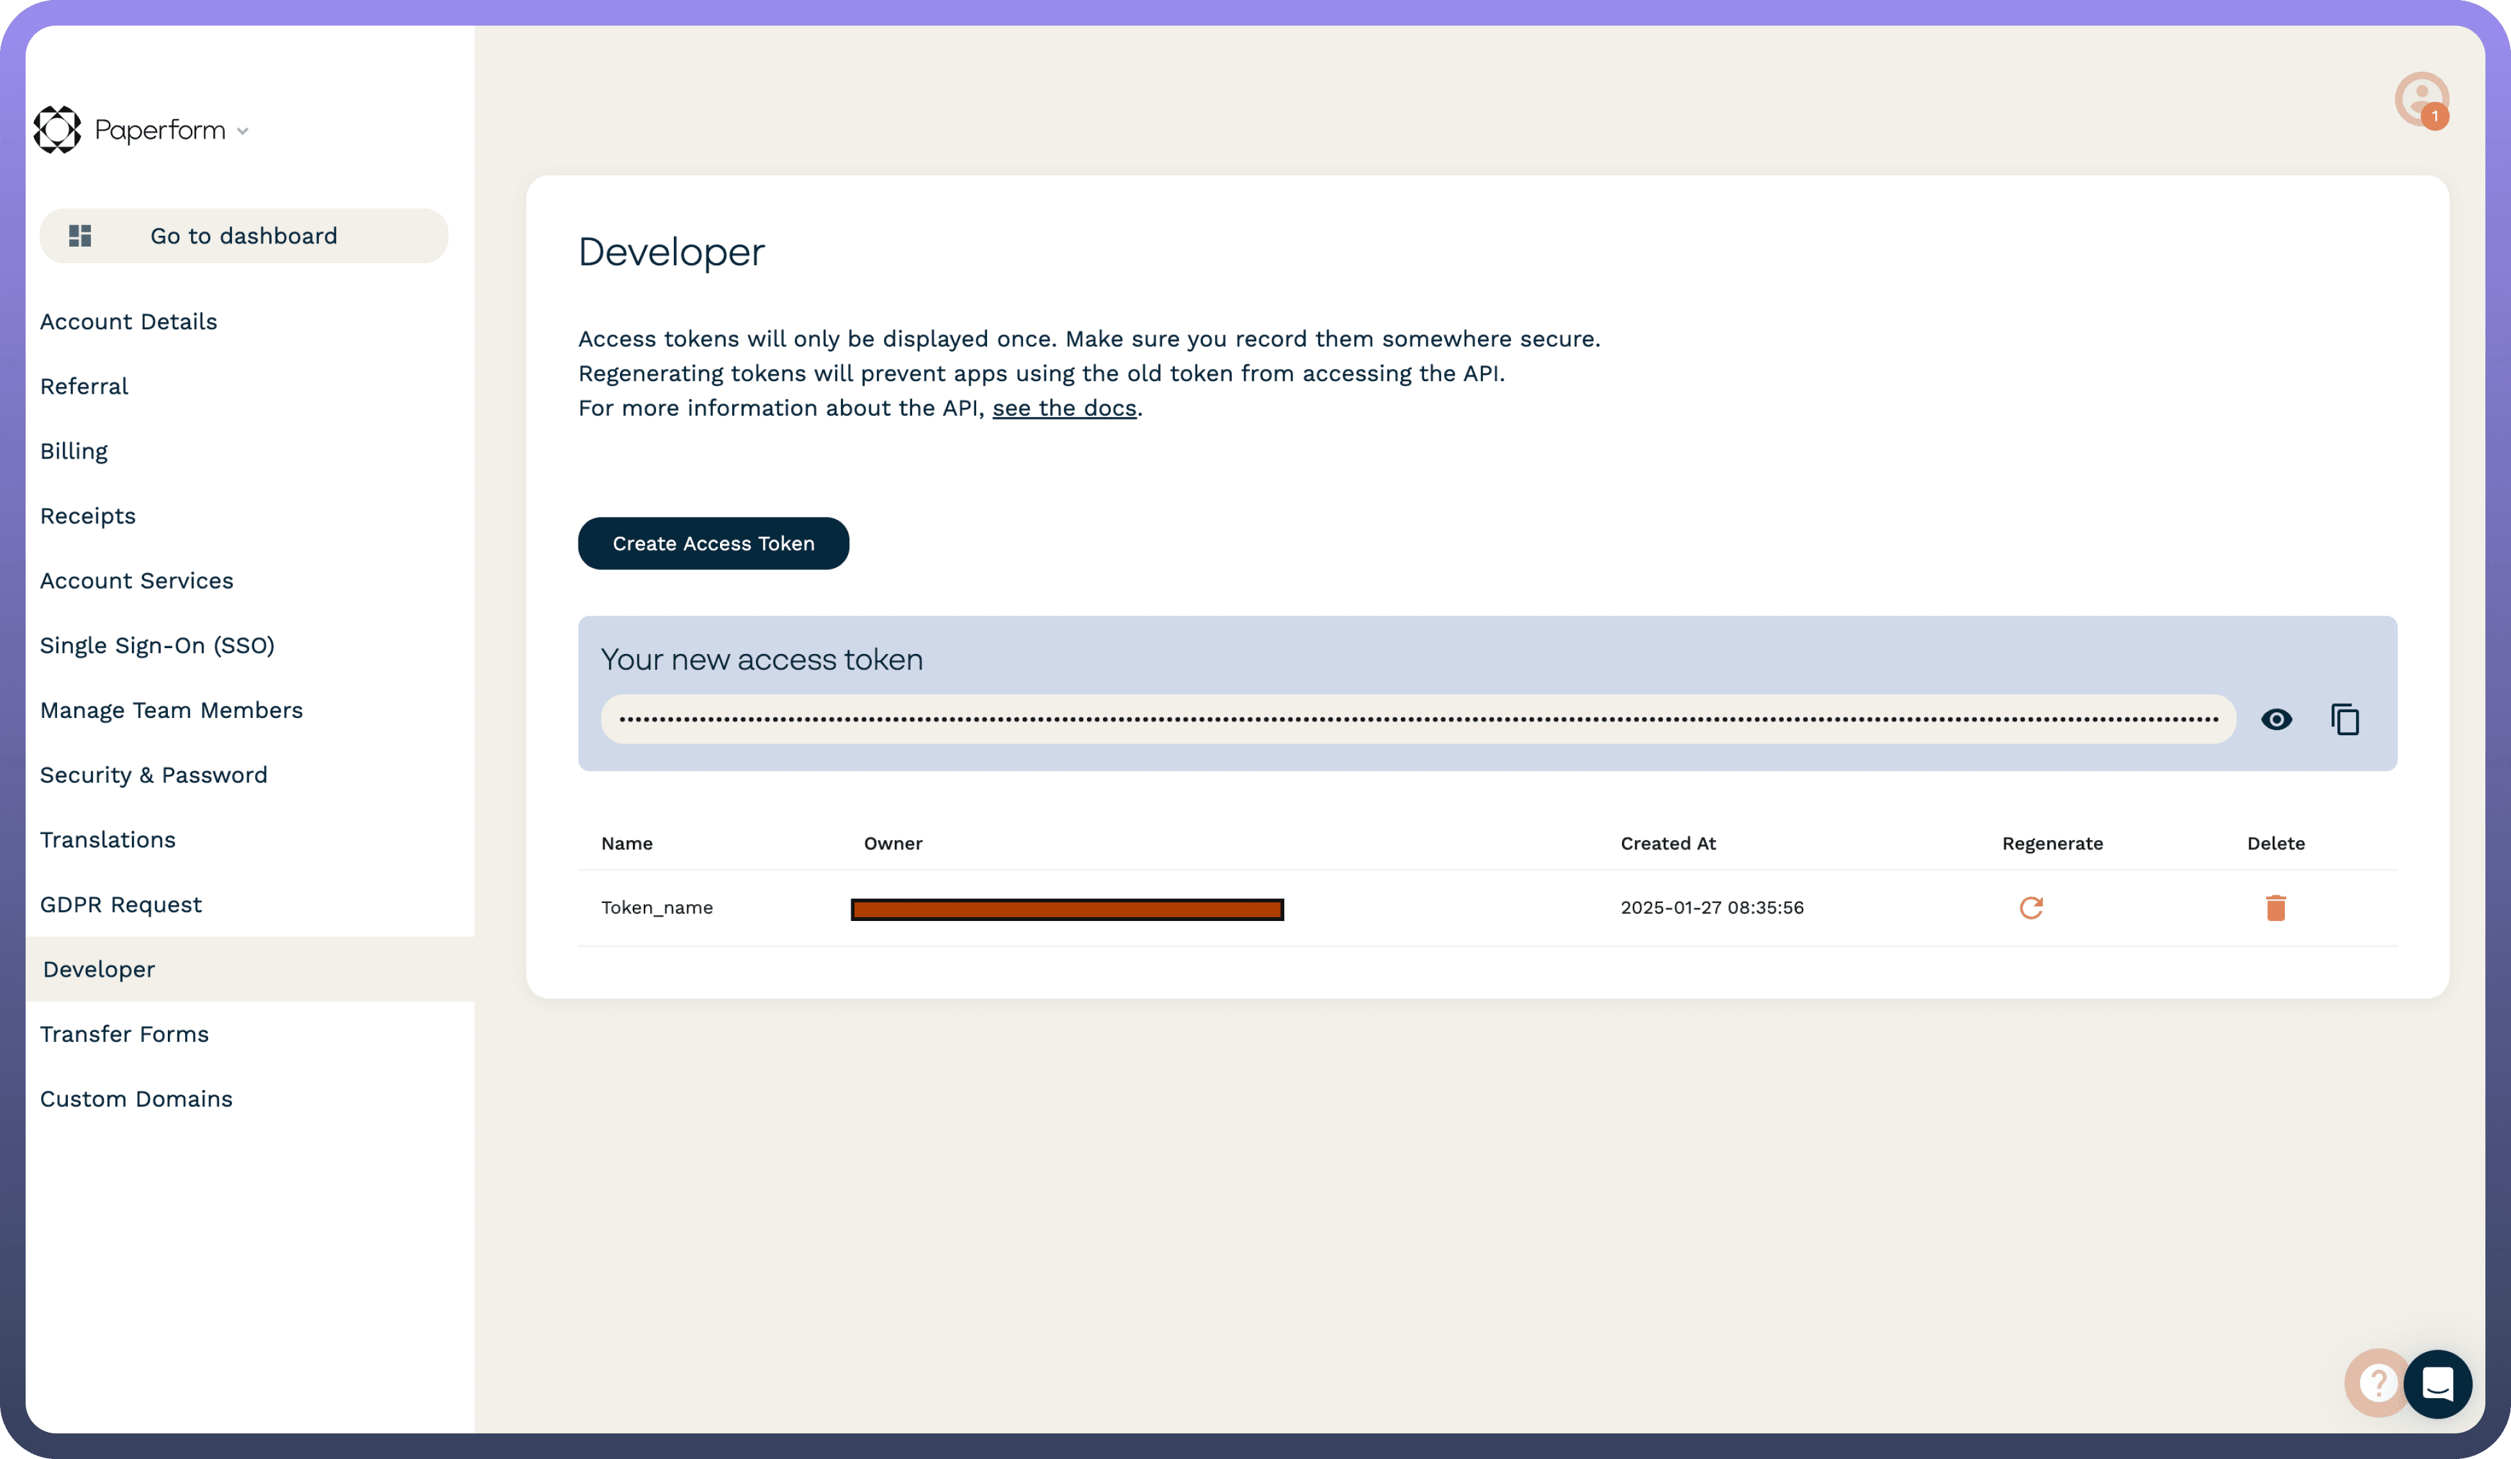
Task: Expand the Paperform workspace dropdown chevron
Action: click(x=242, y=131)
